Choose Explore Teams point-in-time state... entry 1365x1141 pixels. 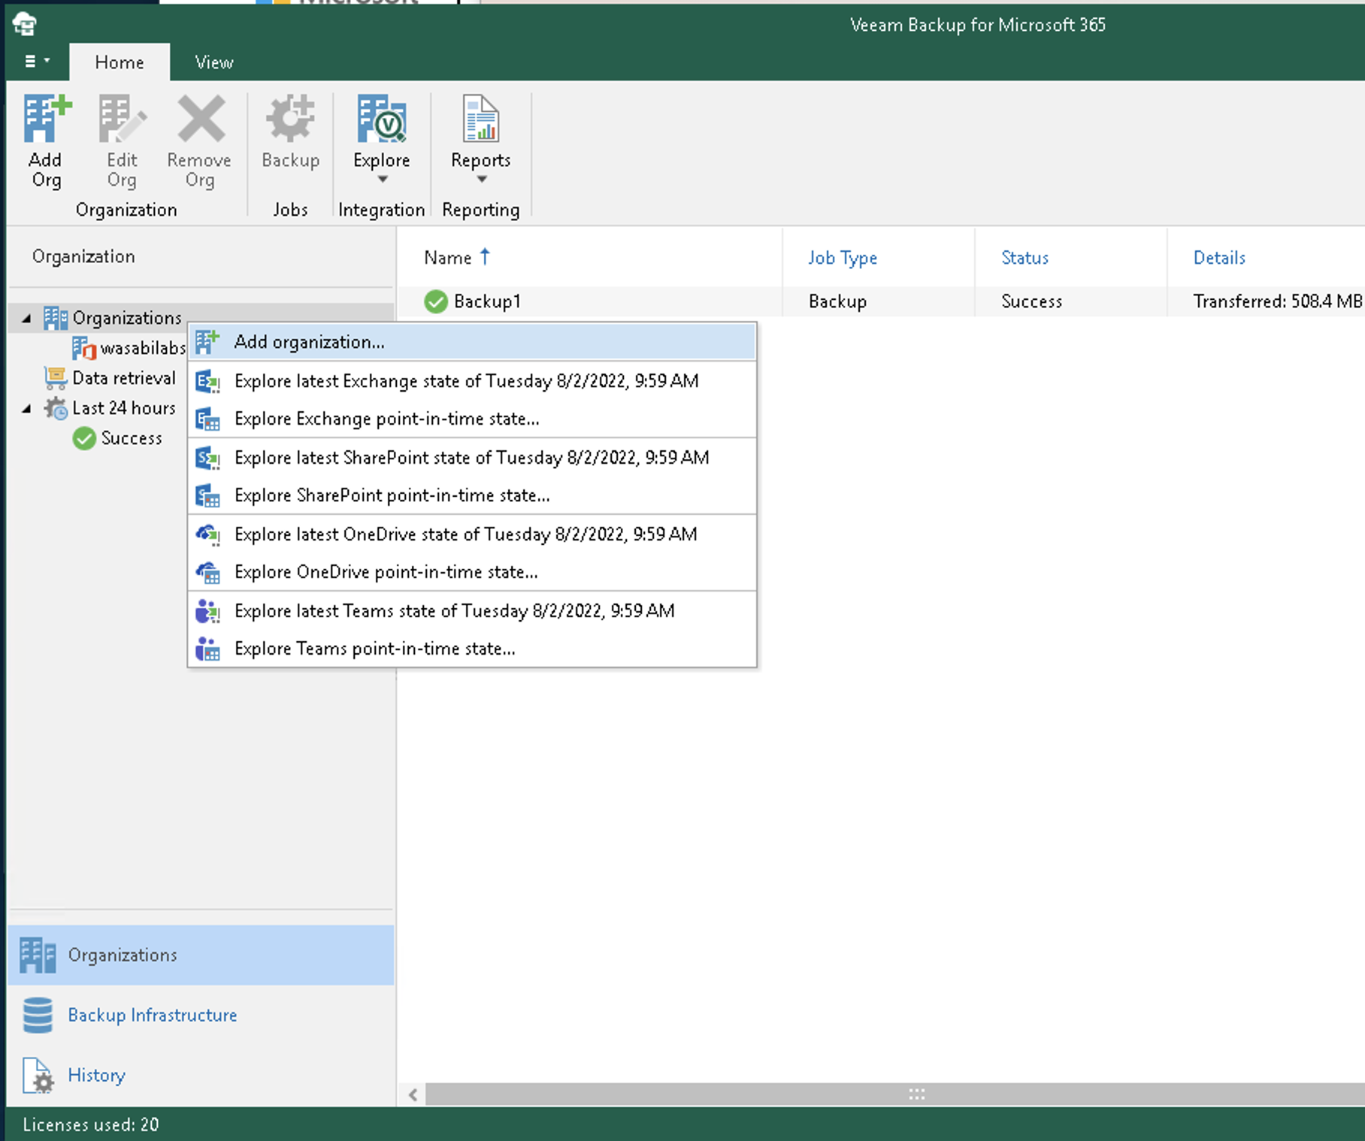click(x=472, y=649)
